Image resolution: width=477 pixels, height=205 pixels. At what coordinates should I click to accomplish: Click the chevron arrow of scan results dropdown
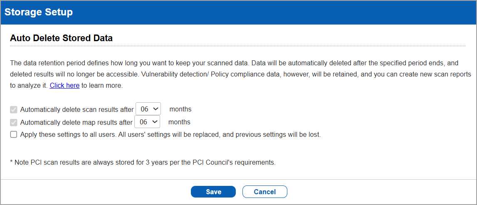click(x=156, y=109)
